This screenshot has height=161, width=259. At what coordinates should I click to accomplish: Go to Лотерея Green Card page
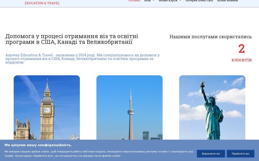(x=199, y=1)
